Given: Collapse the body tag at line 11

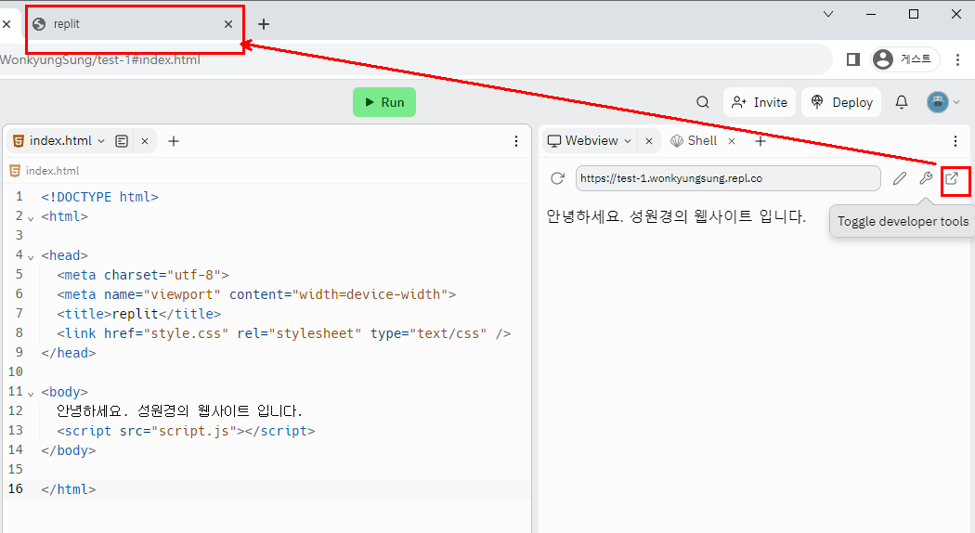Looking at the screenshot, I should (x=31, y=394).
